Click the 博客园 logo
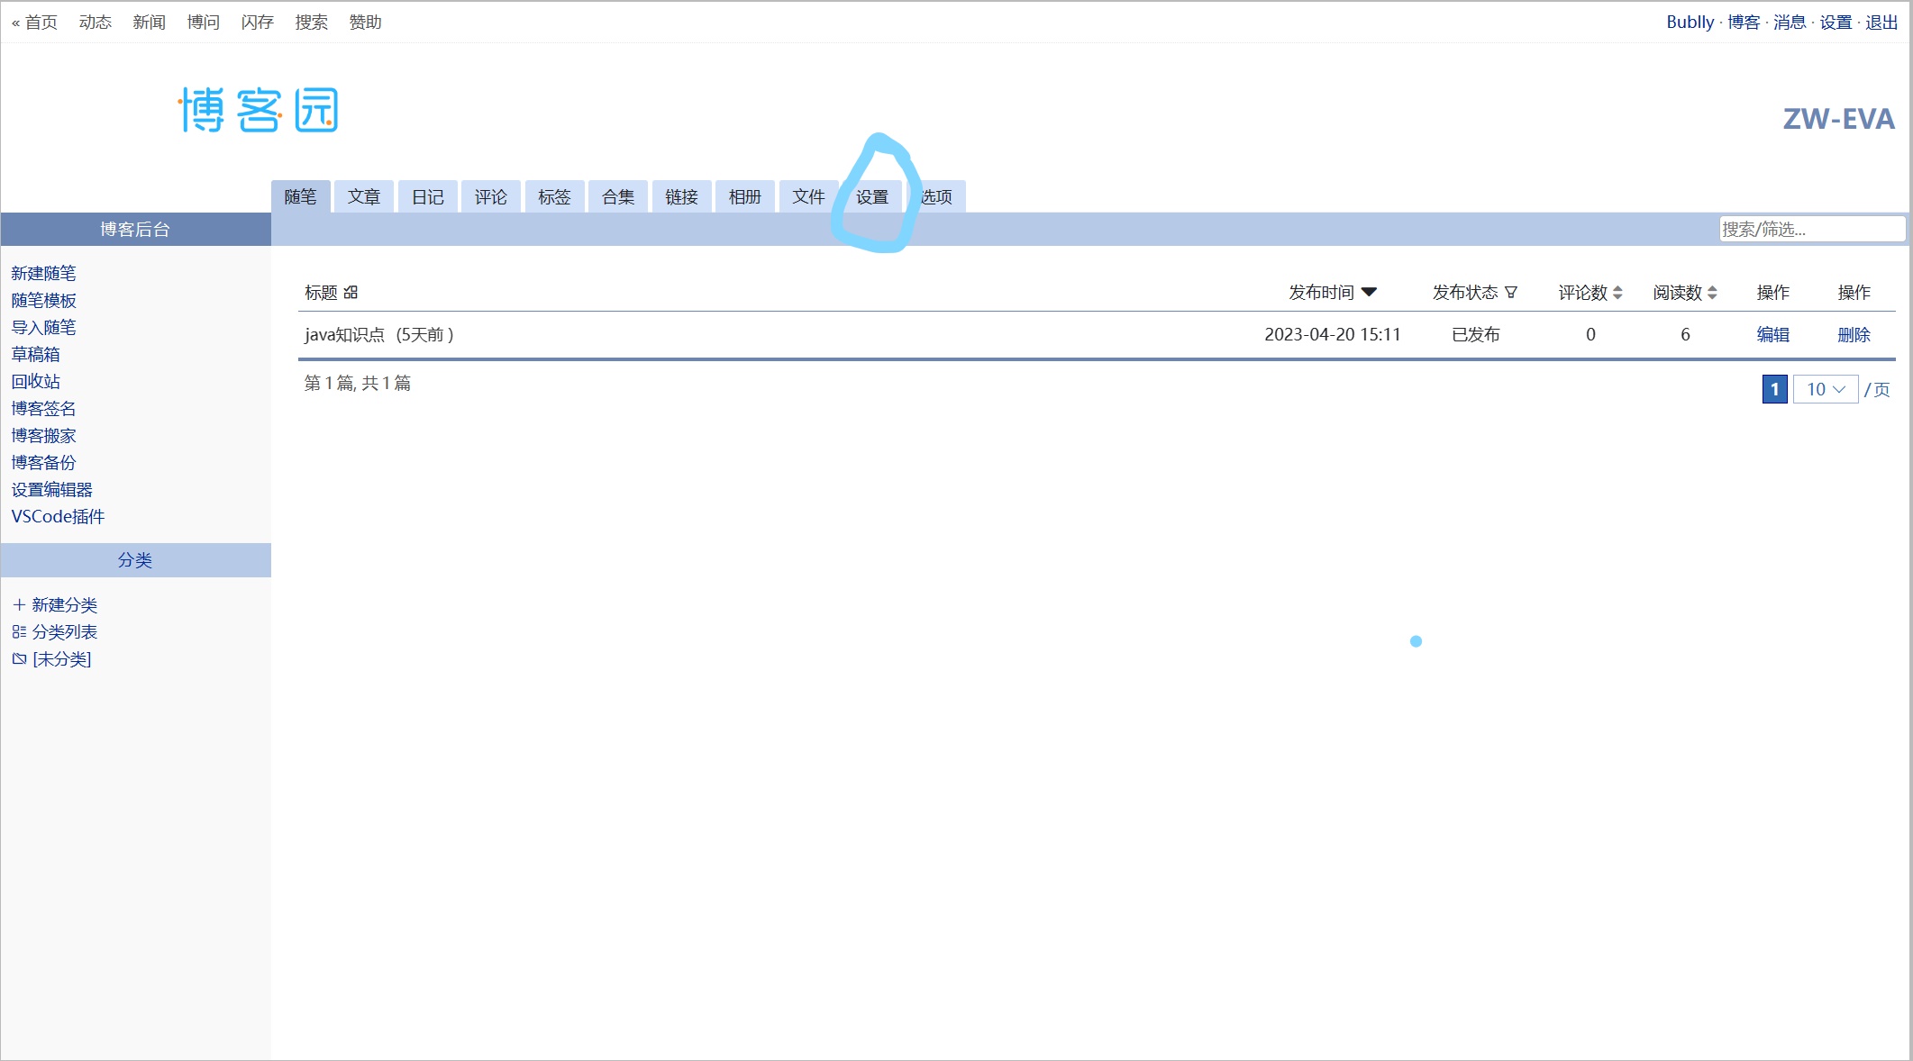Viewport: 1913px width, 1061px height. pyautogui.click(x=258, y=110)
